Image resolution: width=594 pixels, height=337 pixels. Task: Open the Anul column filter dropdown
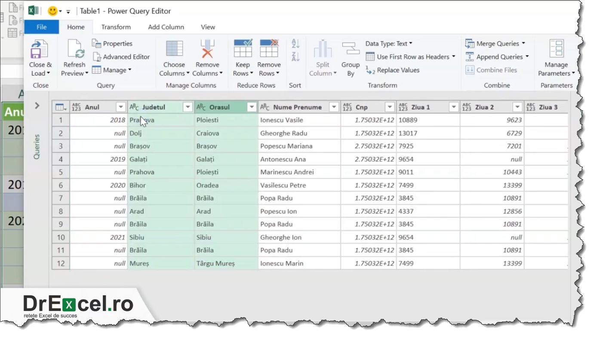tap(120, 107)
